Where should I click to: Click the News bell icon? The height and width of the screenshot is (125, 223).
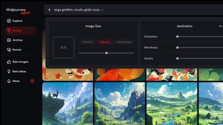click(x=9, y=81)
